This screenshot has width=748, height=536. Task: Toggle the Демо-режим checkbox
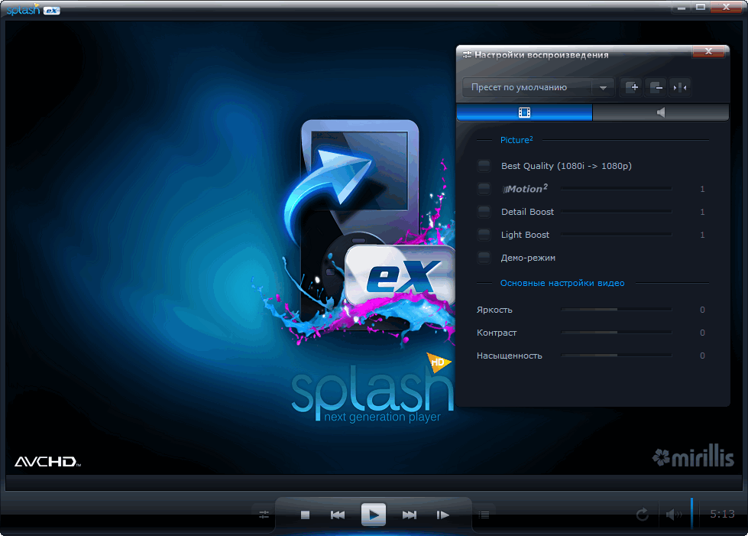pyautogui.click(x=484, y=258)
